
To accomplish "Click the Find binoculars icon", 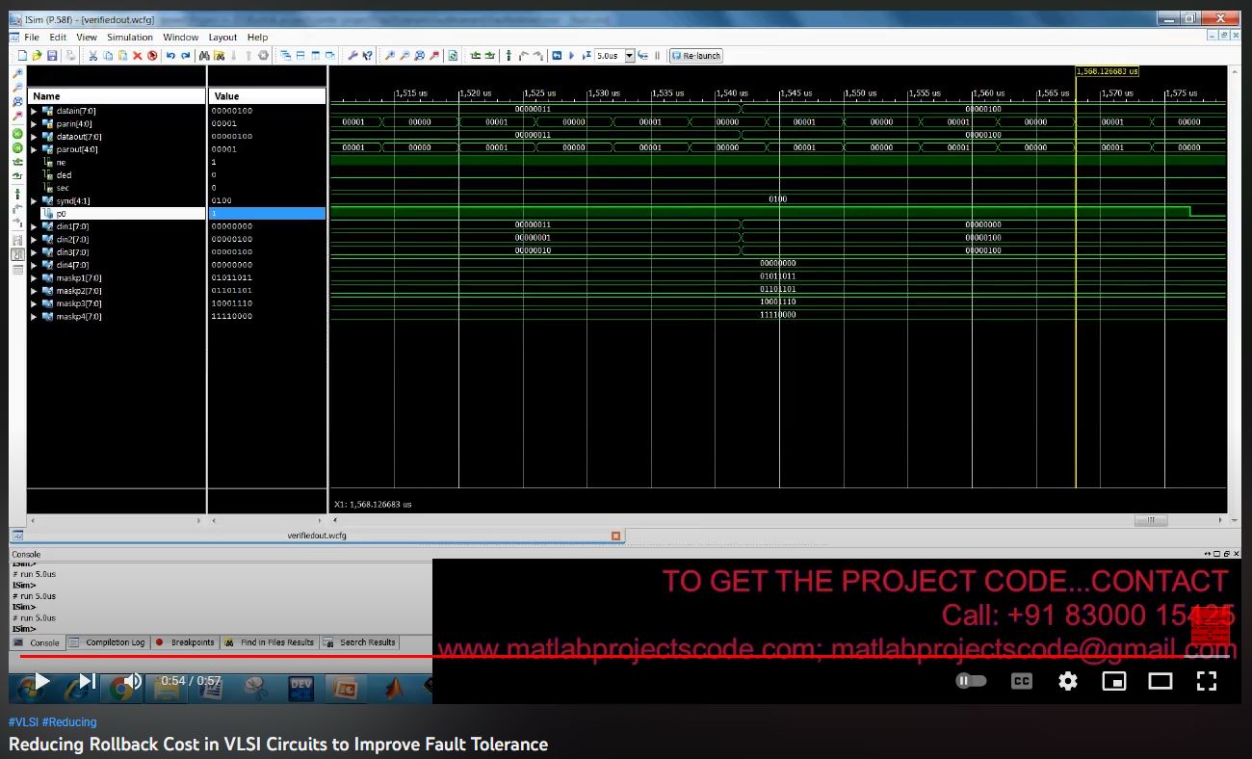I will (x=204, y=56).
